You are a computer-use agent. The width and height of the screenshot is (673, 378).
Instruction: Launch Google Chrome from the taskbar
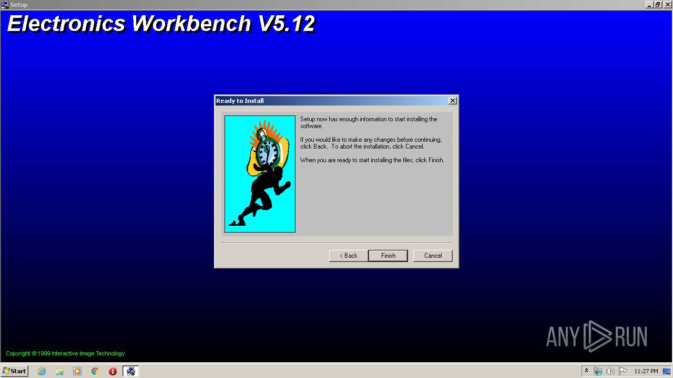[x=95, y=371]
